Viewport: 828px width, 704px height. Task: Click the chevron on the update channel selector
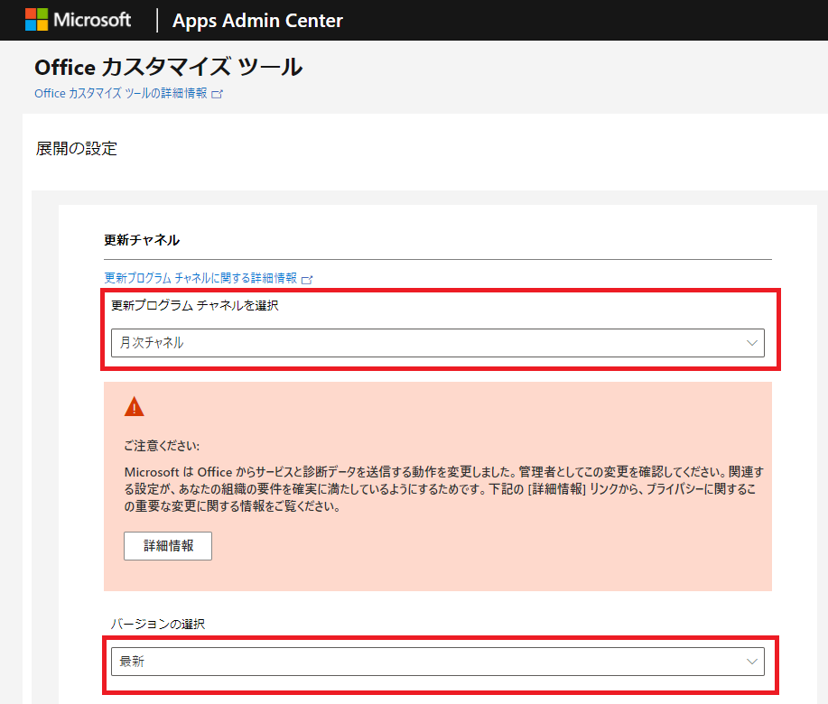[x=752, y=343]
